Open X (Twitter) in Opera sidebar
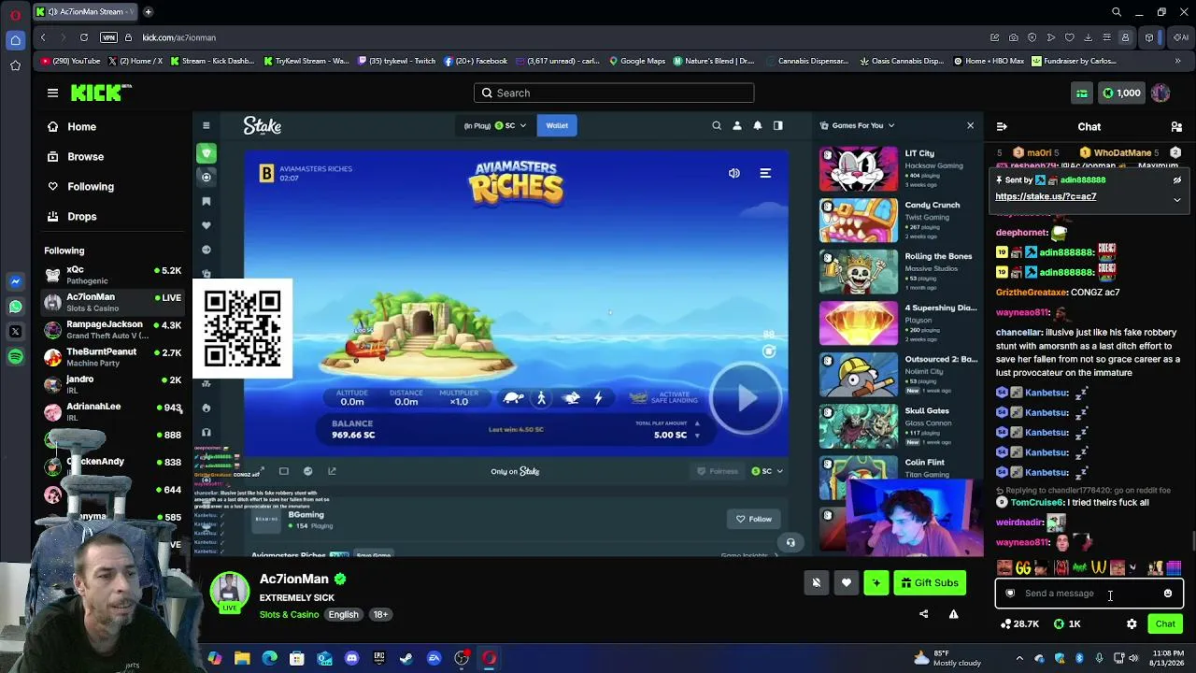The height and width of the screenshot is (673, 1196). (15, 332)
